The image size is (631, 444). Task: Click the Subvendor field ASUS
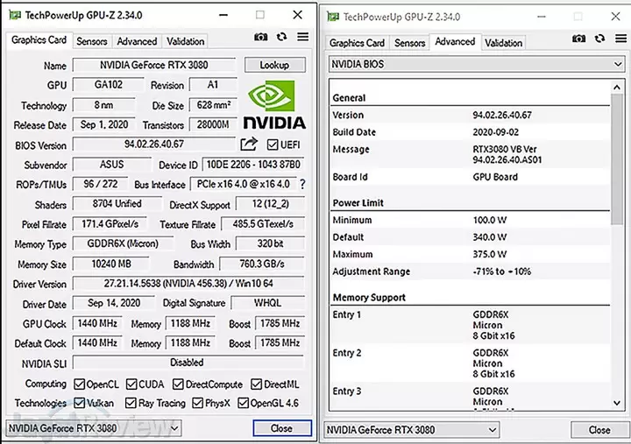(112, 165)
